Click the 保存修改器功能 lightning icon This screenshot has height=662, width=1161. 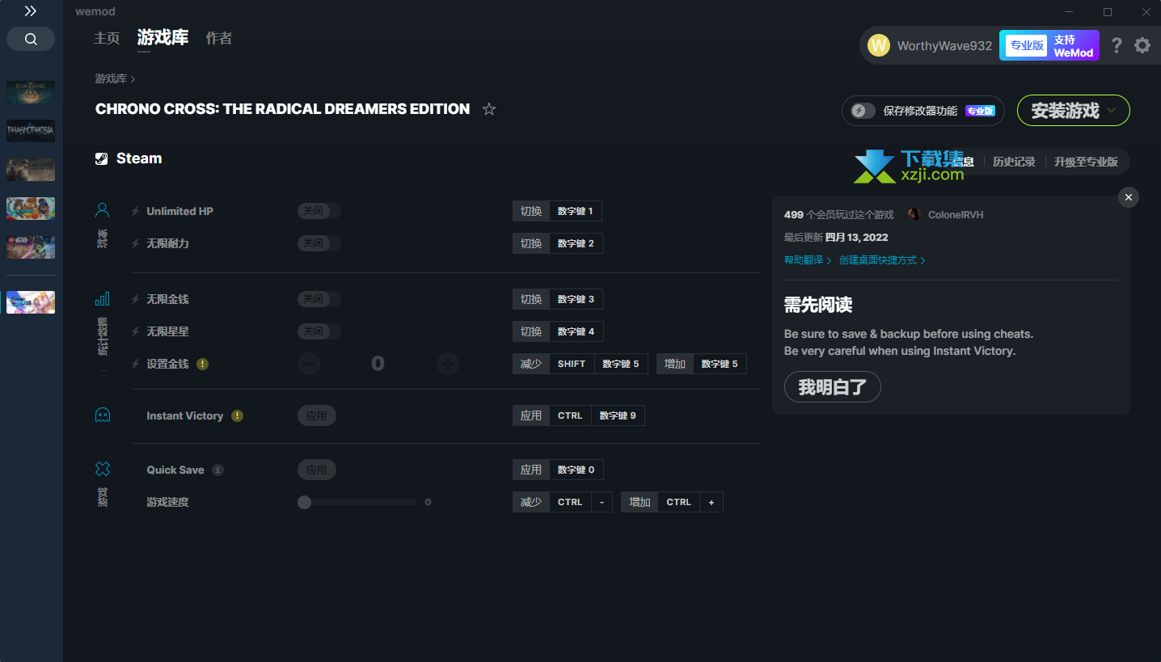[x=859, y=111]
